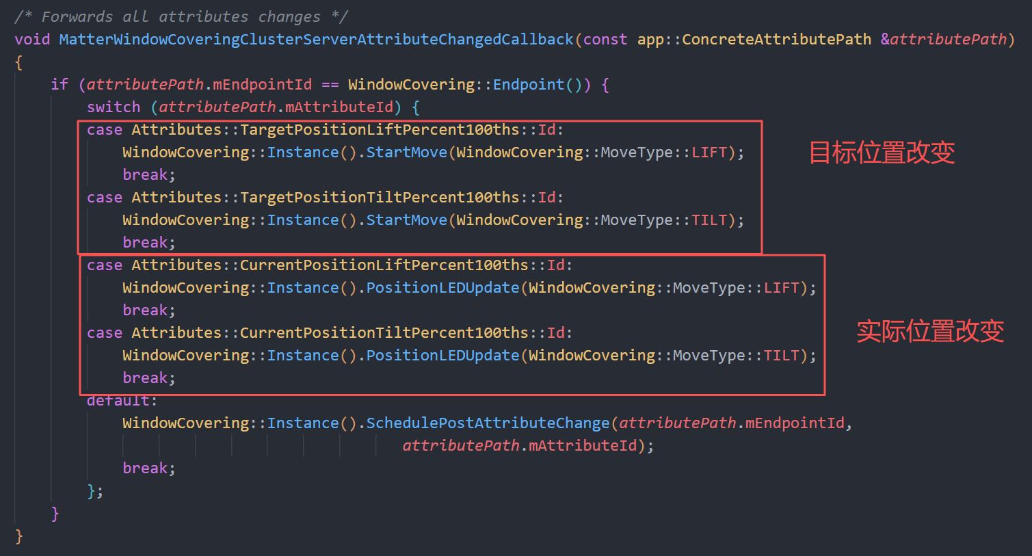Click the CurrentPositionLiftPercent100ths case label
This screenshot has width=1032, height=556.
point(384,265)
